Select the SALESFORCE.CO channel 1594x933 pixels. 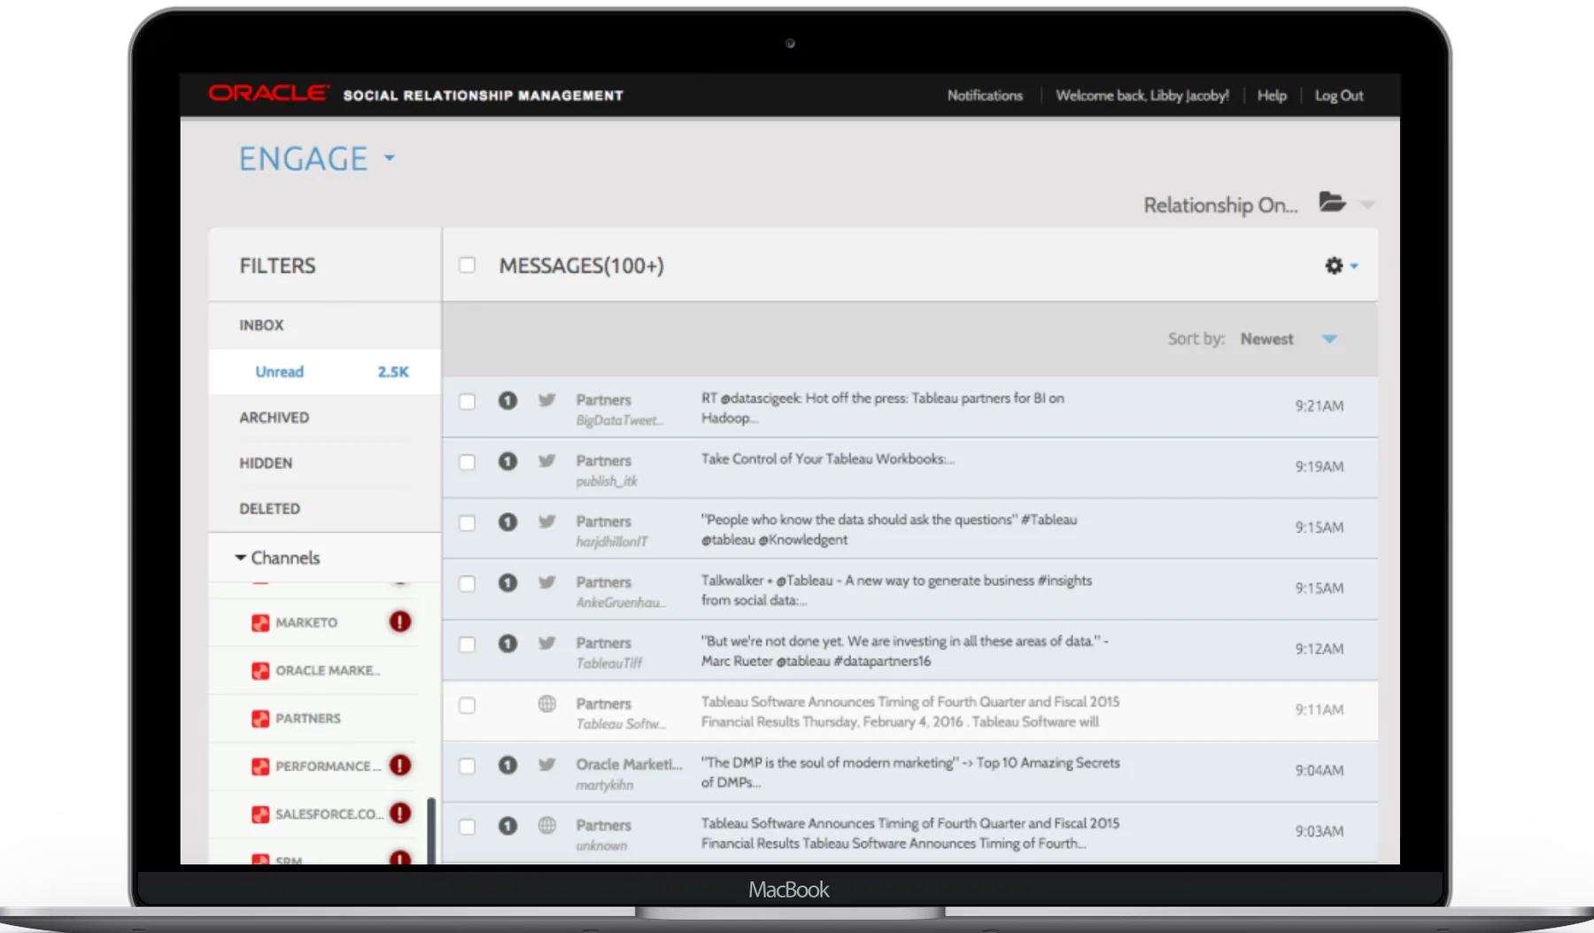pos(329,814)
